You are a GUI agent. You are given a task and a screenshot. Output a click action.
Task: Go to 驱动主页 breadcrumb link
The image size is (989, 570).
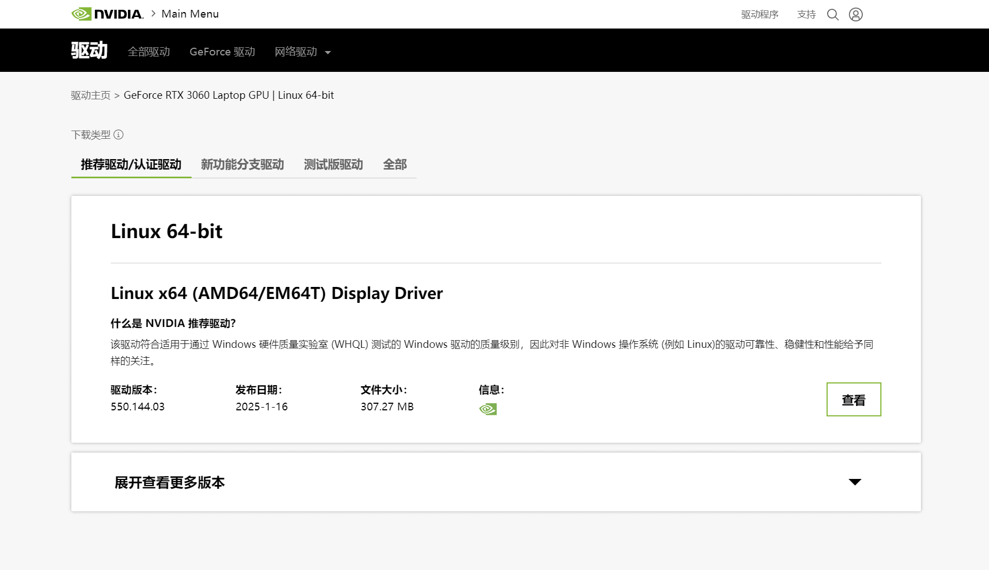91,95
